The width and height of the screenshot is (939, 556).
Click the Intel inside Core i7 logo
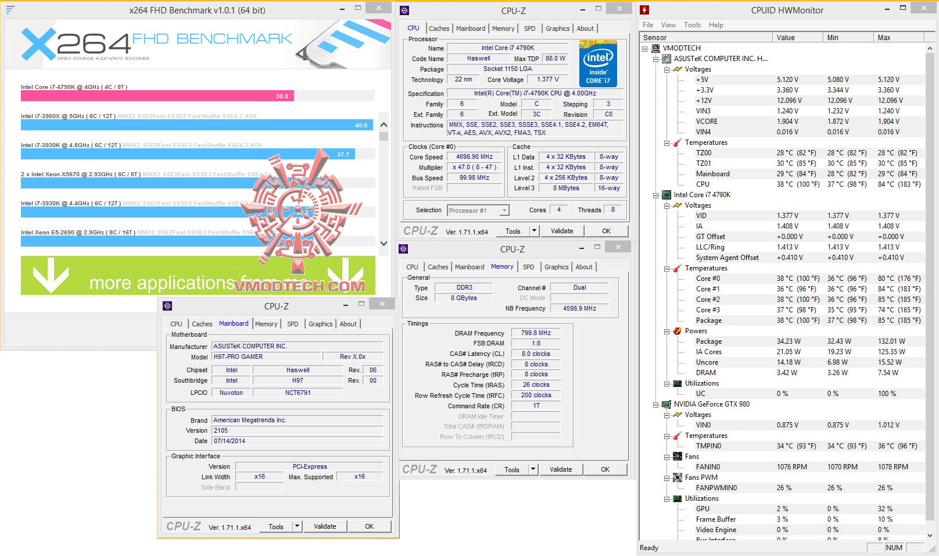tap(598, 63)
